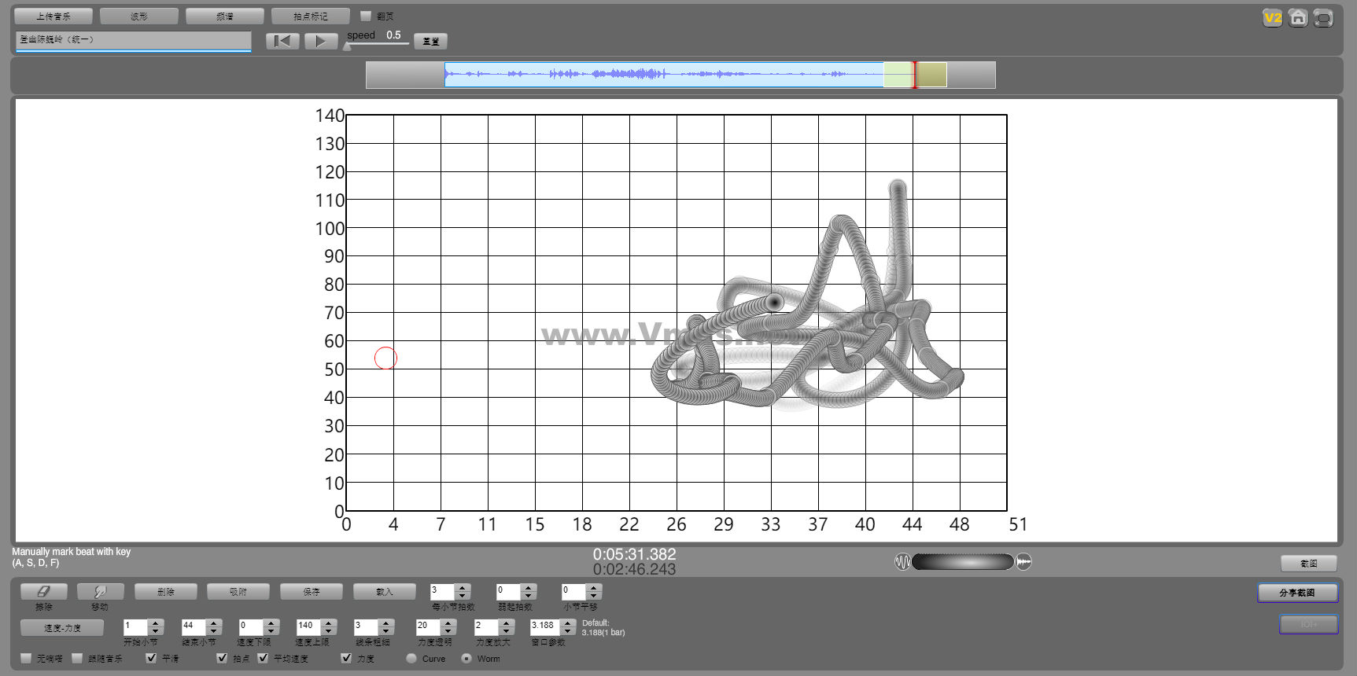This screenshot has width=1357, height=676.
Task: Increase the 小节平移 bar shift stepper
Action: tap(594, 587)
